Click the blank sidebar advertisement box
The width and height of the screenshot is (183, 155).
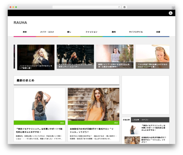point(145,95)
